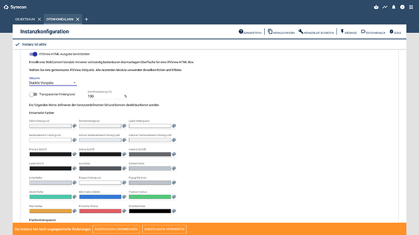
Task: Open Statusvariablen from toolbar
Action: coord(373,32)
